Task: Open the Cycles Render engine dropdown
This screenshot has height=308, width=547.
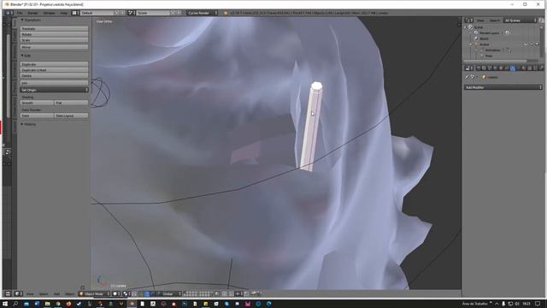Action: 203,13
